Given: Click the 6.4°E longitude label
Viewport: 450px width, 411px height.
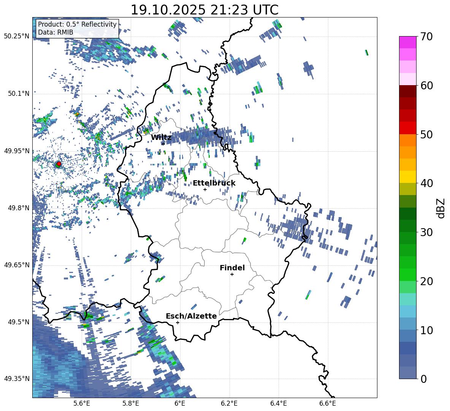Looking at the screenshot, I should [278, 403].
